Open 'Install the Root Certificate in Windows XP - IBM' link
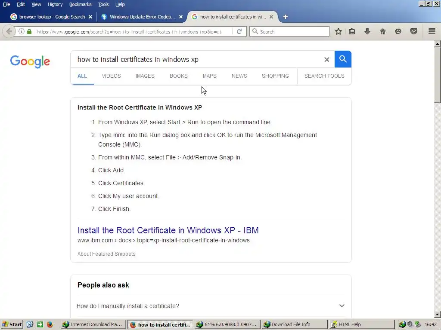Viewport: 441px width, 330px height. click(x=168, y=230)
